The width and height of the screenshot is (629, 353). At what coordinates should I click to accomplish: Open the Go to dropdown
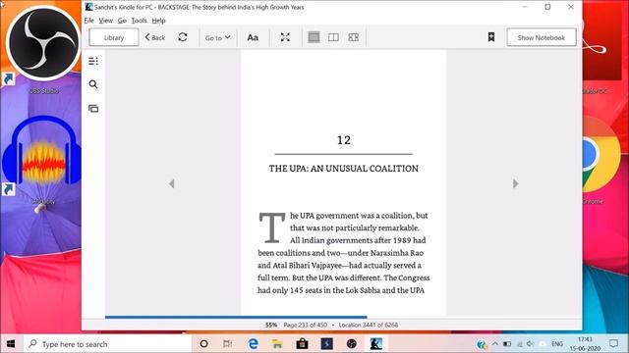[217, 37]
